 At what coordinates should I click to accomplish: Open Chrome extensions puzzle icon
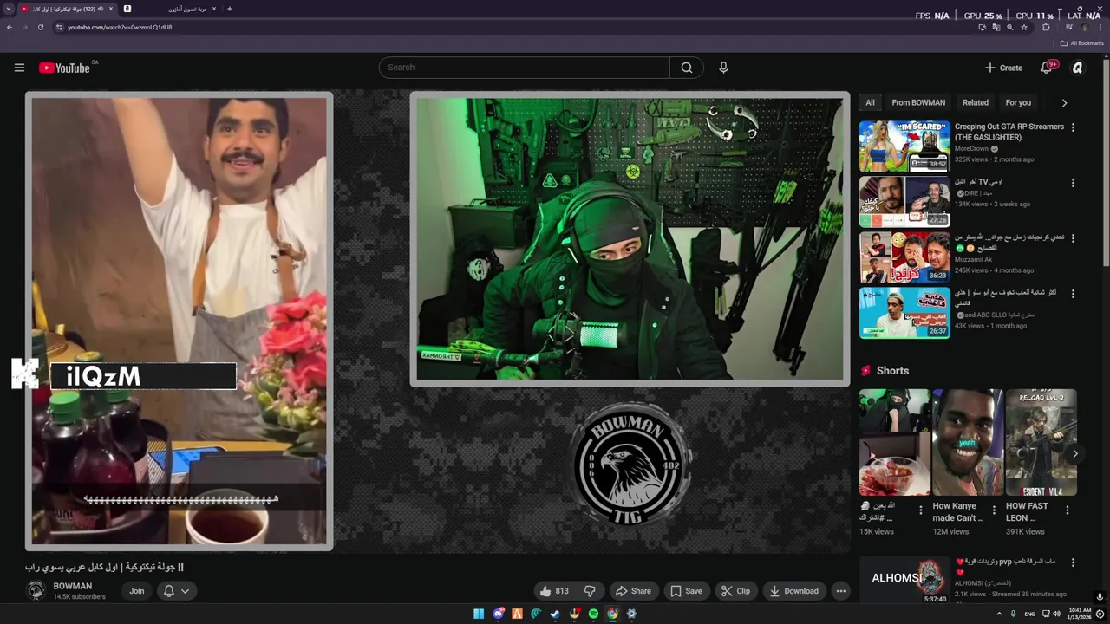(1046, 27)
